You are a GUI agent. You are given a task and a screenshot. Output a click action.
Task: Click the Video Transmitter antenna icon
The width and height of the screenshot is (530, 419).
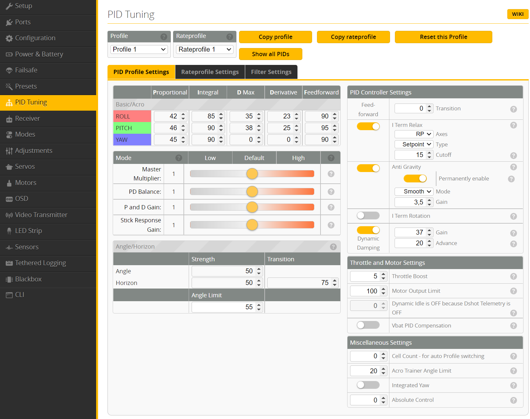click(9, 215)
